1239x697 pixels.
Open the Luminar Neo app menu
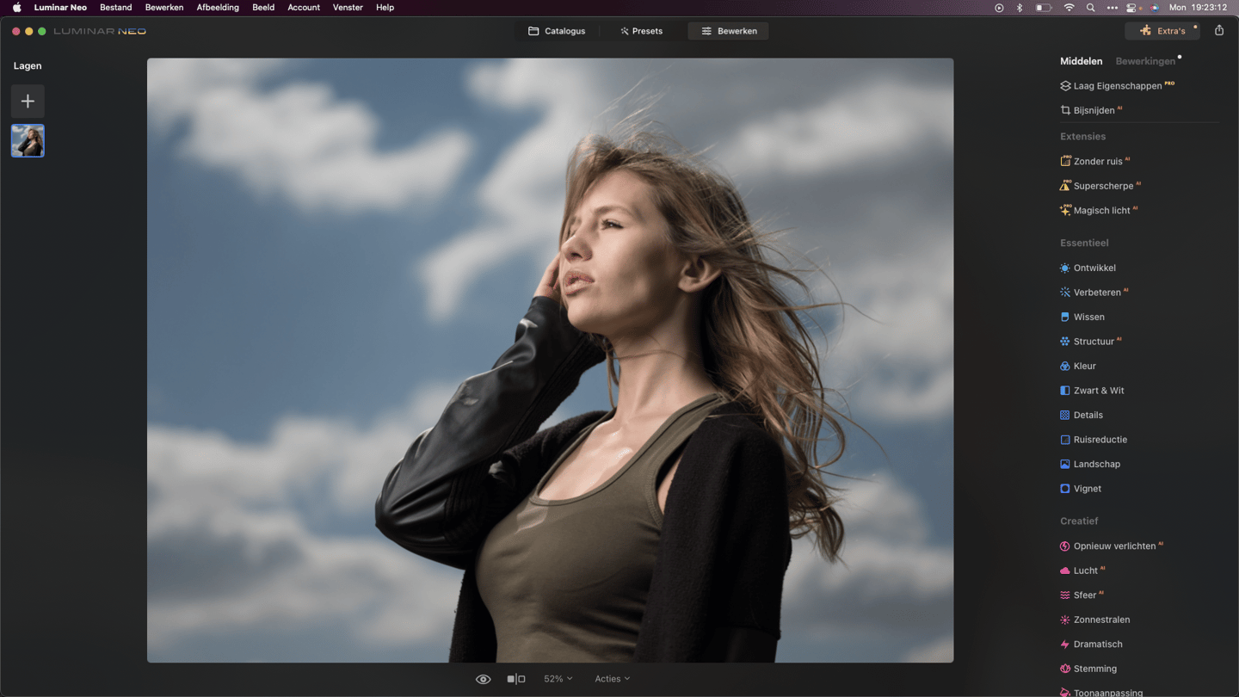click(x=60, y=8)
